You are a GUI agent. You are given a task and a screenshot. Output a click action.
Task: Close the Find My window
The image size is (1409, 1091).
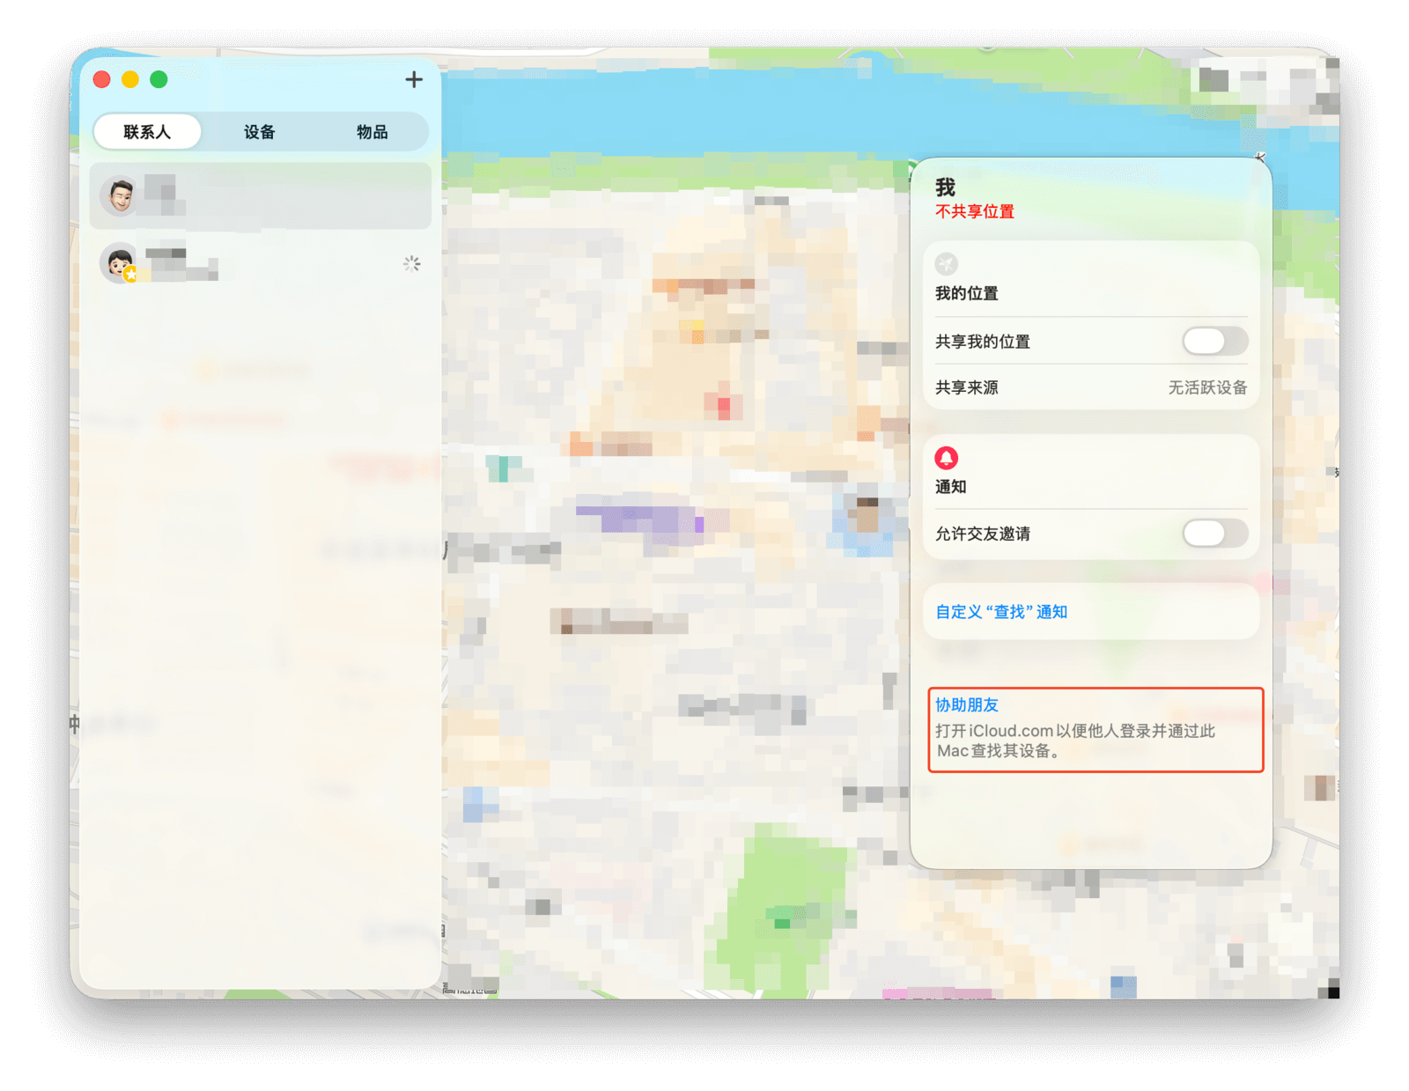102,80
